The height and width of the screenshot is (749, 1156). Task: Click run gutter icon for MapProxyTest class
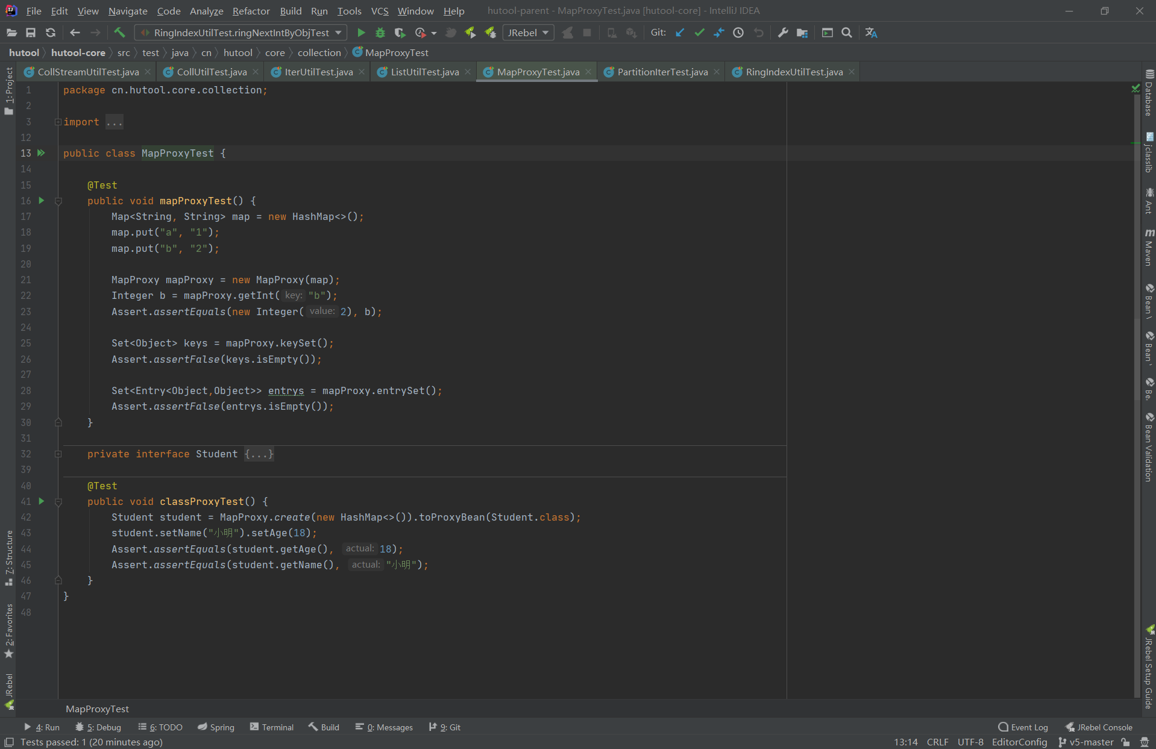coord(42,153)
